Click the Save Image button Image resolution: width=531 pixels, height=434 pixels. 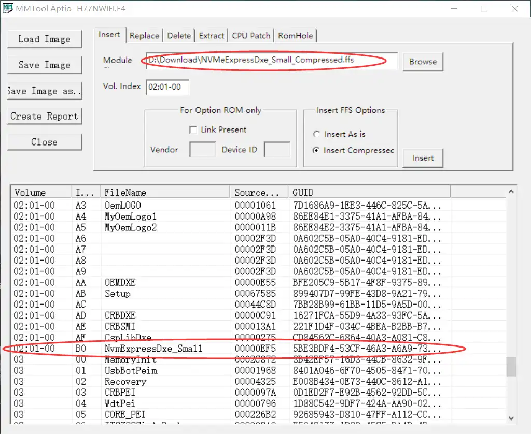tap(45, 65)
